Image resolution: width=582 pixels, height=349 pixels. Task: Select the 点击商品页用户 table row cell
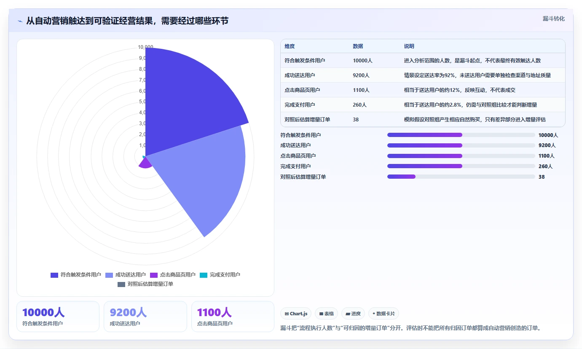[302, 90]
